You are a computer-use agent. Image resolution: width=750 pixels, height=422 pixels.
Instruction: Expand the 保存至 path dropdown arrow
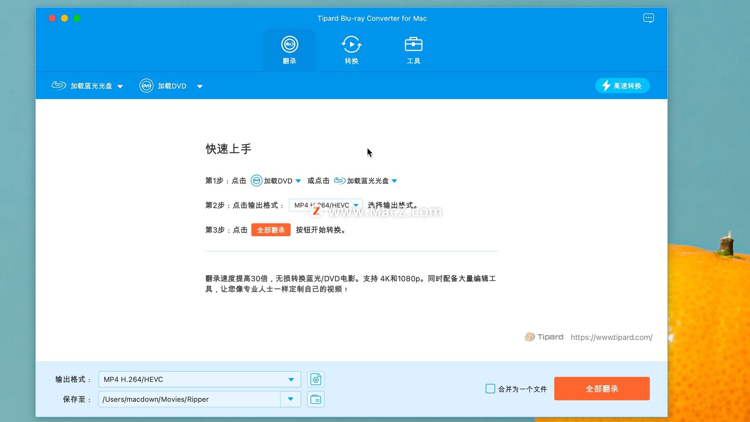click(291, 399)
